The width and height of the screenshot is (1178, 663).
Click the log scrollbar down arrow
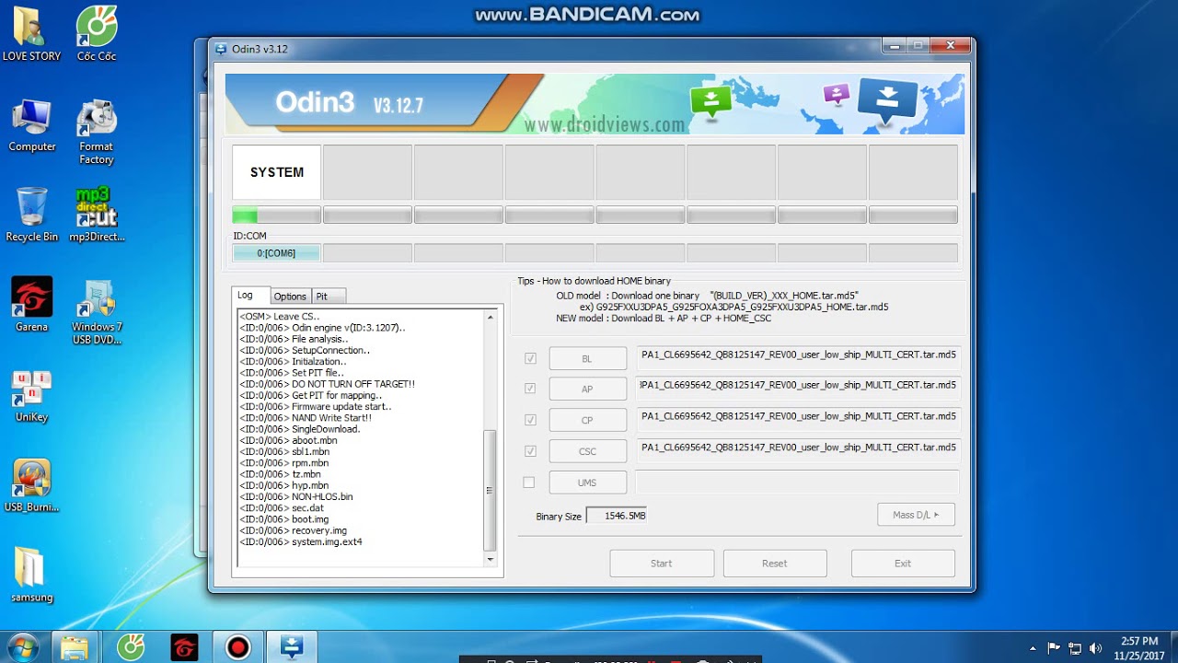coord(490,558)
